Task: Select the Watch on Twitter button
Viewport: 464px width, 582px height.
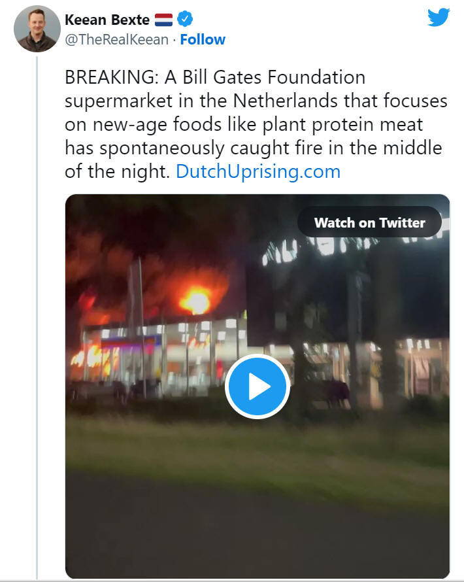Action: coord(369,222)
